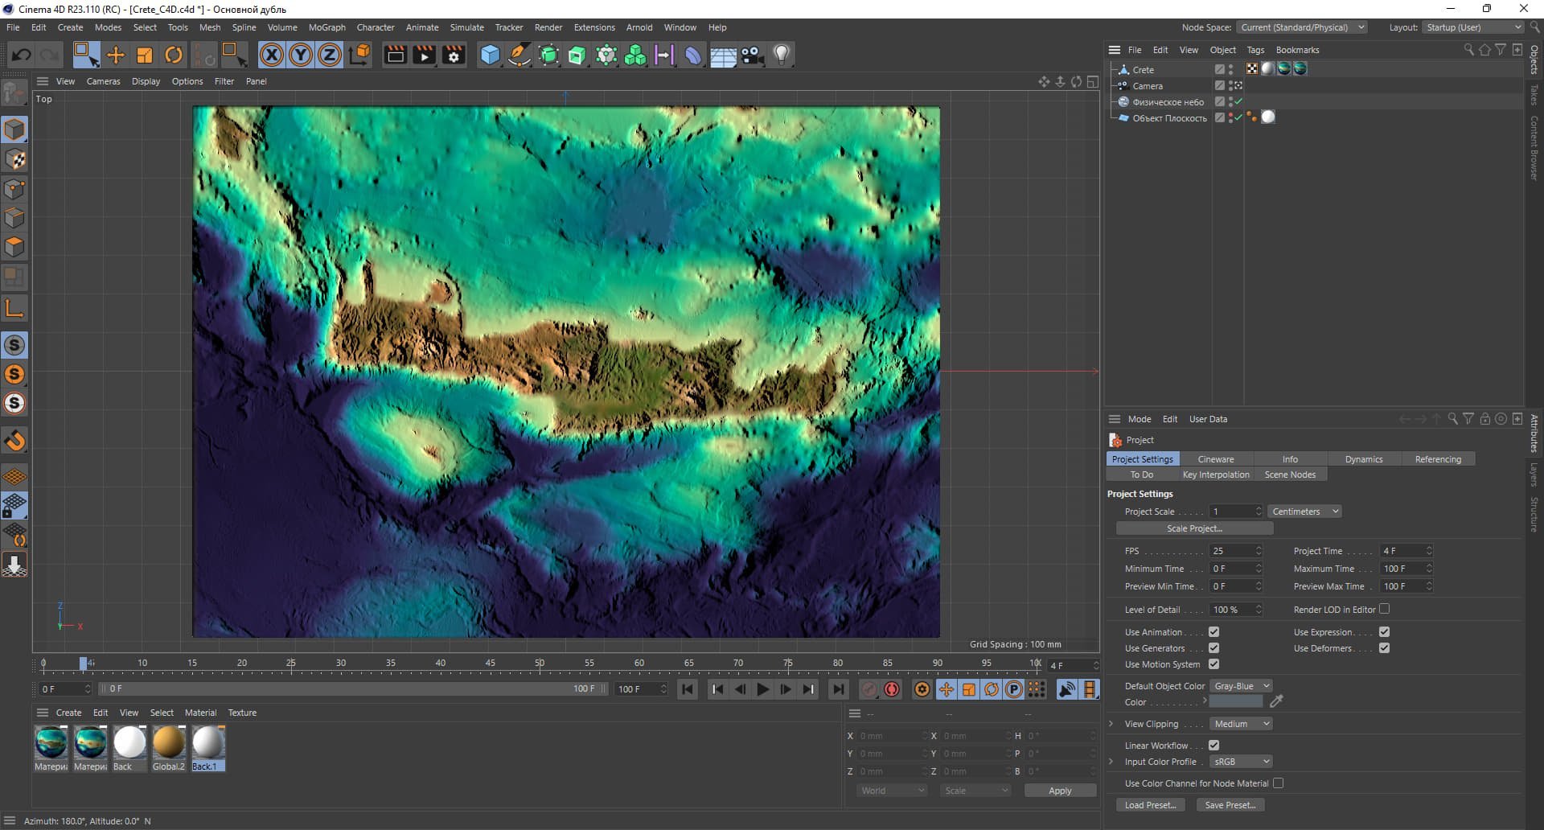
Task: Toggle the Linear Workflow checkbox
Action: (x=1213, y=746)
